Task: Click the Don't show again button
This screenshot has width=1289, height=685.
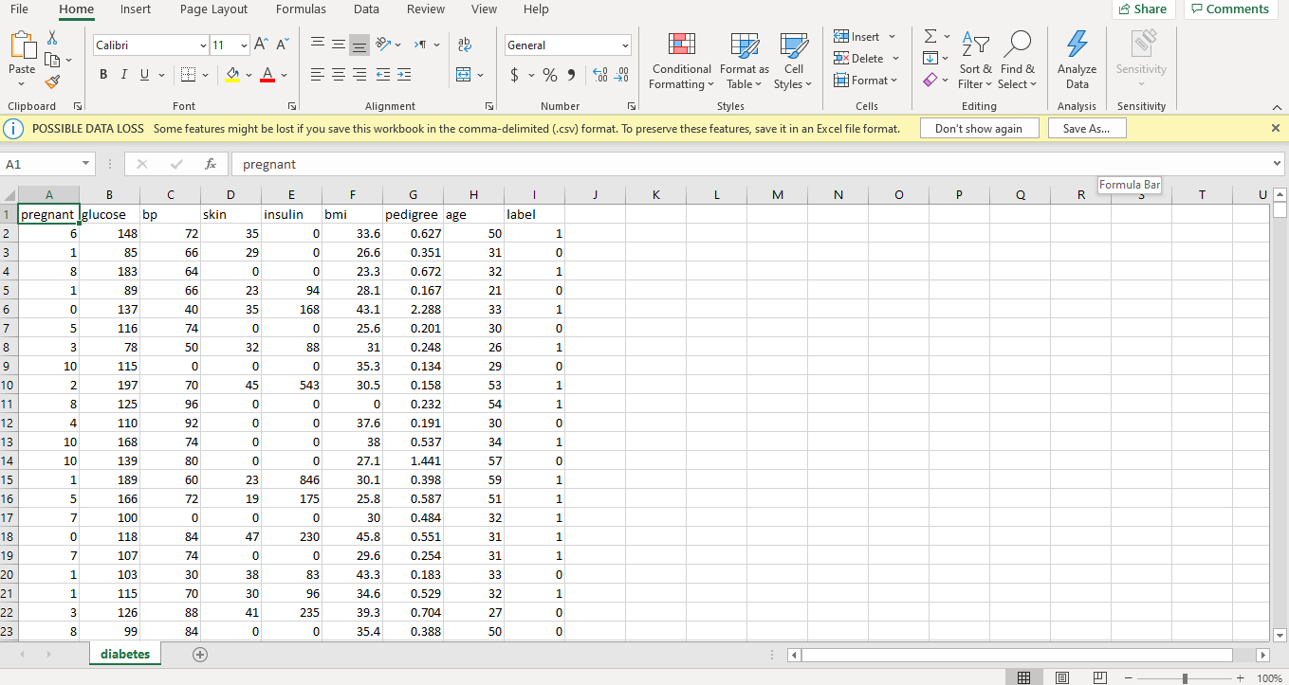Action: (979, 128)
